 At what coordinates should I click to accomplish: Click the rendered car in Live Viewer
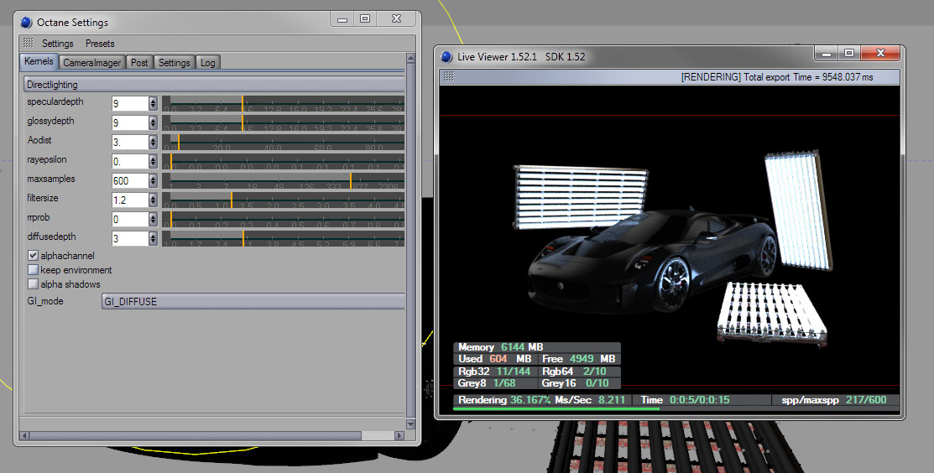tap(652, 260)
